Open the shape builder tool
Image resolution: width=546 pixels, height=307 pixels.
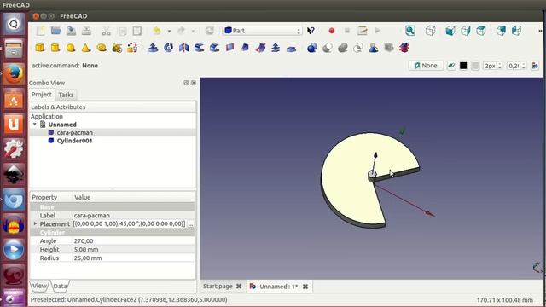132,48
